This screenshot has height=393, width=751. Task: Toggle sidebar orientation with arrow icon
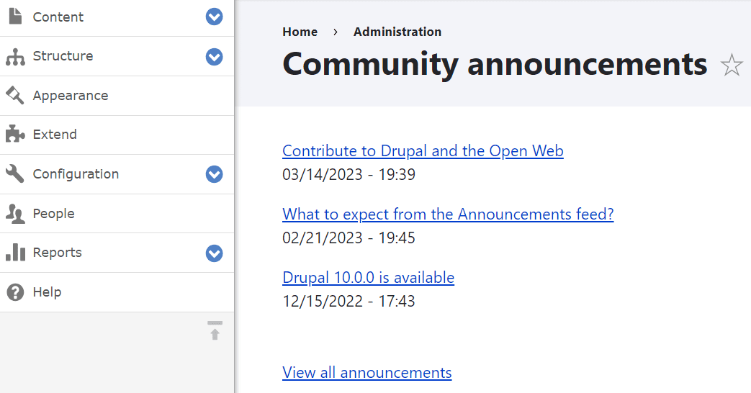pos(215,331)
